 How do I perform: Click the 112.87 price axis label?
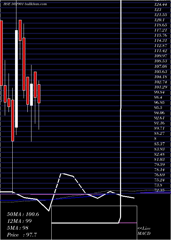click(x=160, y=46)
